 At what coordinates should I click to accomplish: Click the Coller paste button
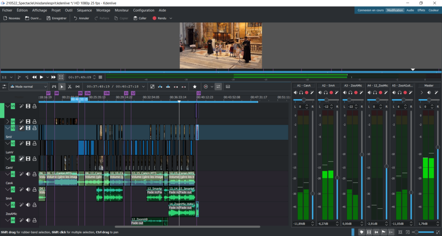pos(140,18)
